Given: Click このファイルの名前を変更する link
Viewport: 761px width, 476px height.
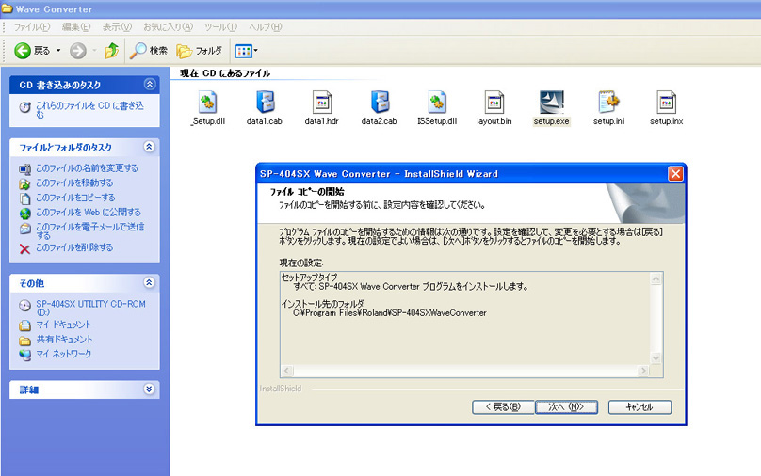Looking at the screenshot, I should tap(87, 168).
